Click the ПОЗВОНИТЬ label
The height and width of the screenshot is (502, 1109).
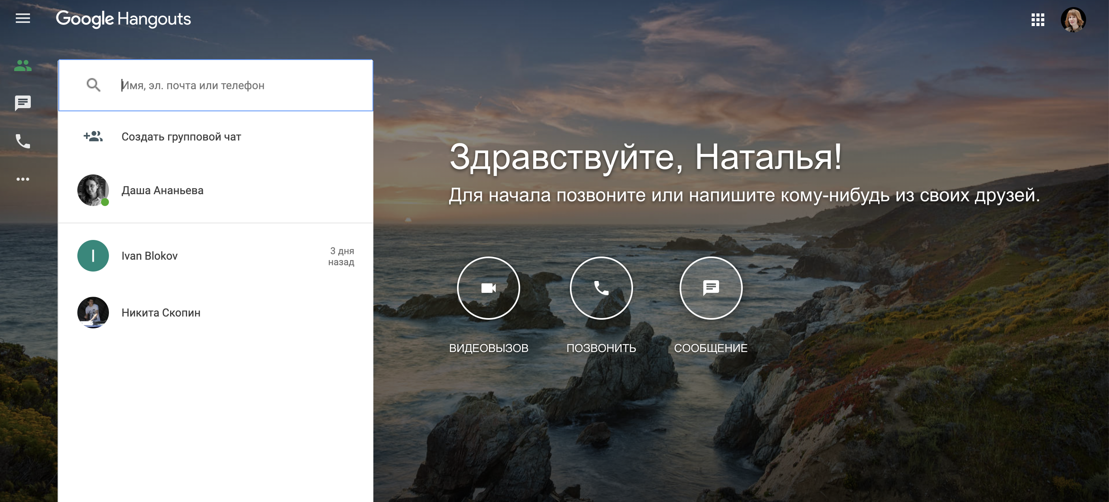[601, 348]
